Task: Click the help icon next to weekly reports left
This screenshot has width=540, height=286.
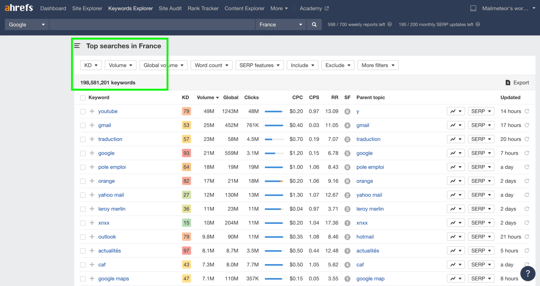Action: coord(390,24)
